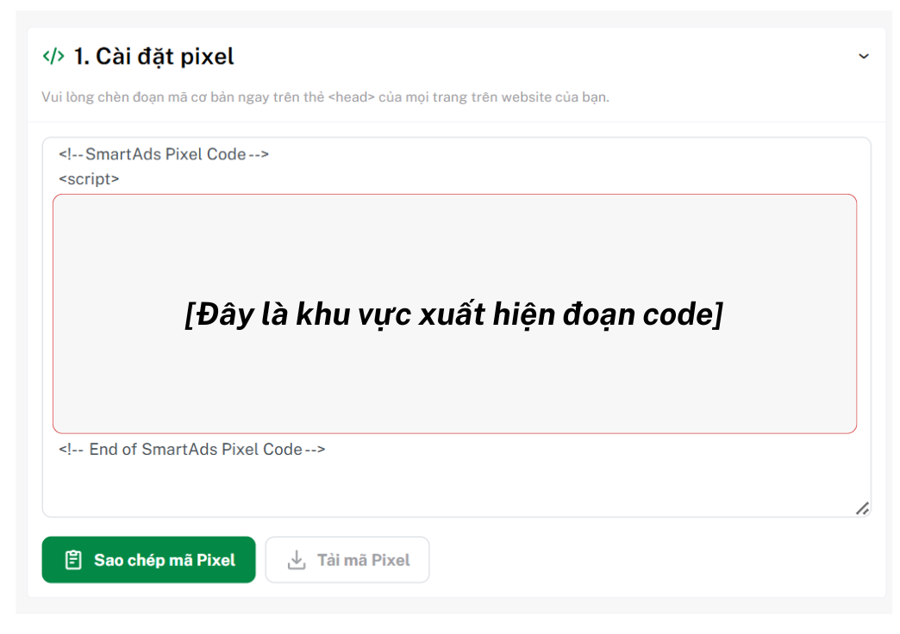Click the <head> tag mention in the instruction
The width and height of the screenshot is (900, 634).
tap(351, 97)
